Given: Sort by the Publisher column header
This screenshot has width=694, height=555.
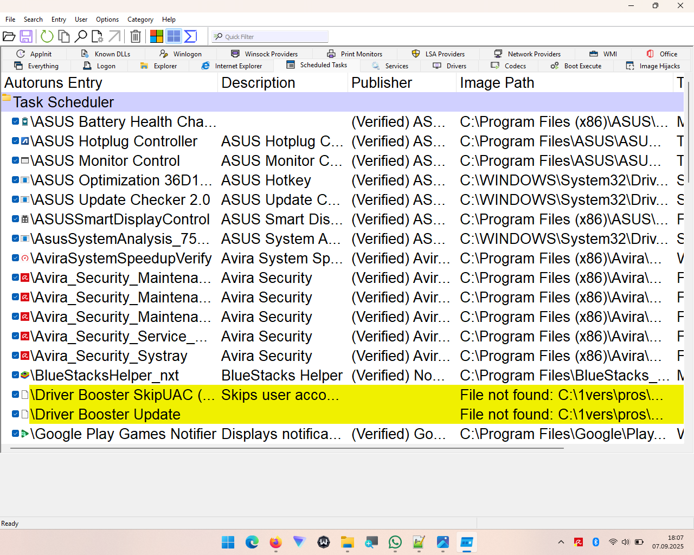Looking at the screenshot, I should pos(402,82).
